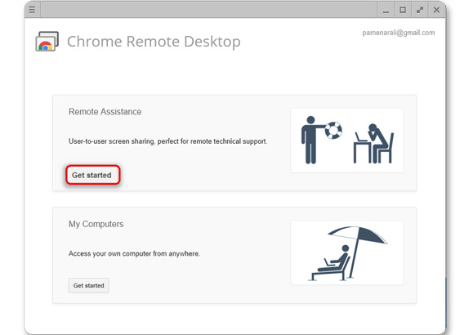Click Get started under Remote Assistance

[x=92, y=175]
